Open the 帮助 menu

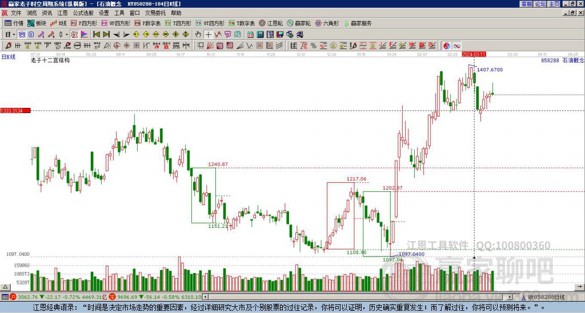click(176, 13)
